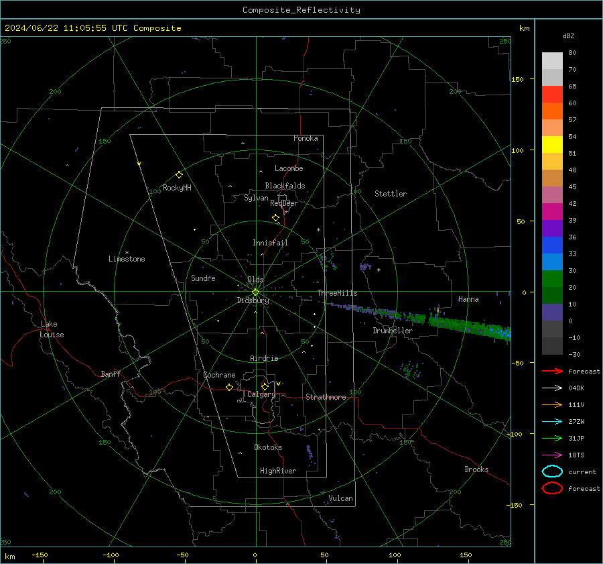Screen dimensions: 603x564
Task: Click the 80 dBZ light gray swatch
Action: point(552,61)
